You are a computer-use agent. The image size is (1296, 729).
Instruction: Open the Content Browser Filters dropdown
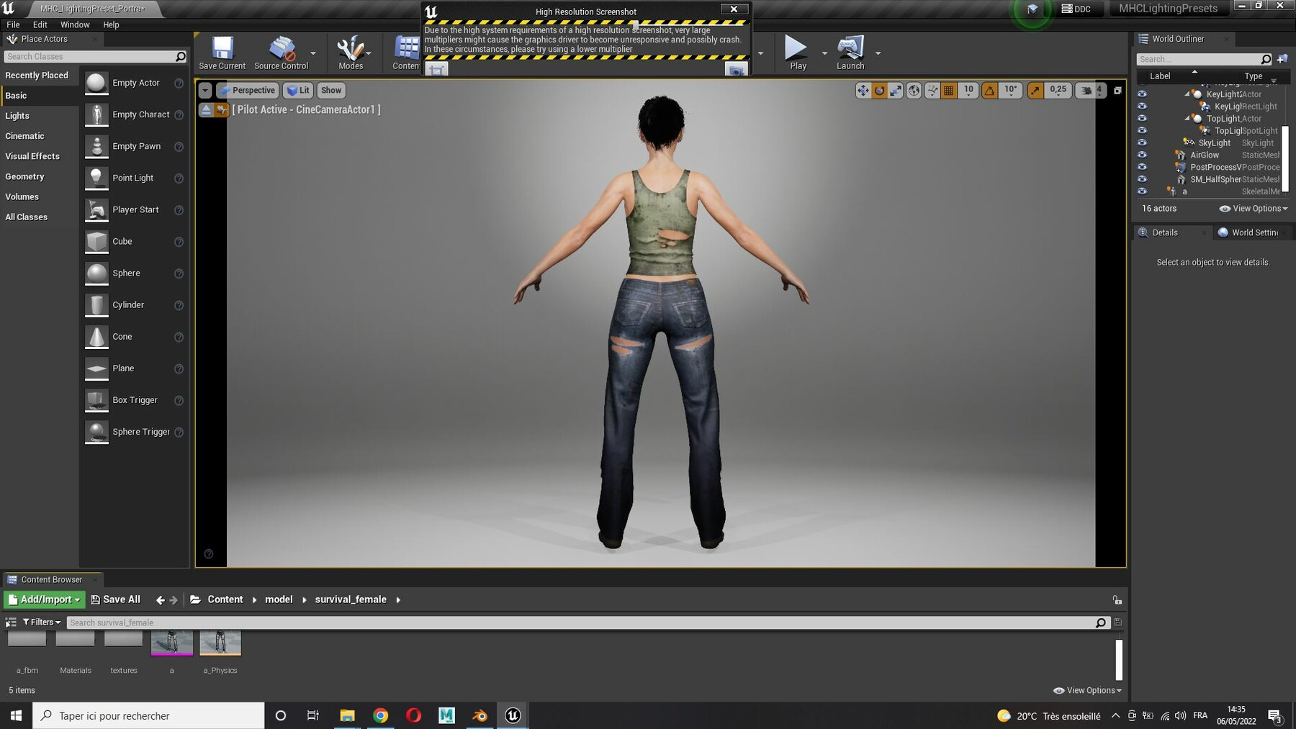point(42,622)
